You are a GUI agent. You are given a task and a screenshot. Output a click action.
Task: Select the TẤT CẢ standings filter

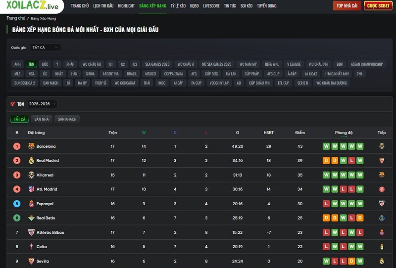pos(19,119)
